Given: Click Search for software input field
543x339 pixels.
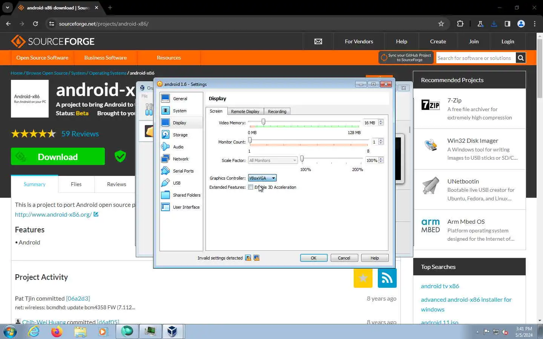Looking at the screenshot, I should pyautogui.click(x=476, y=58).
